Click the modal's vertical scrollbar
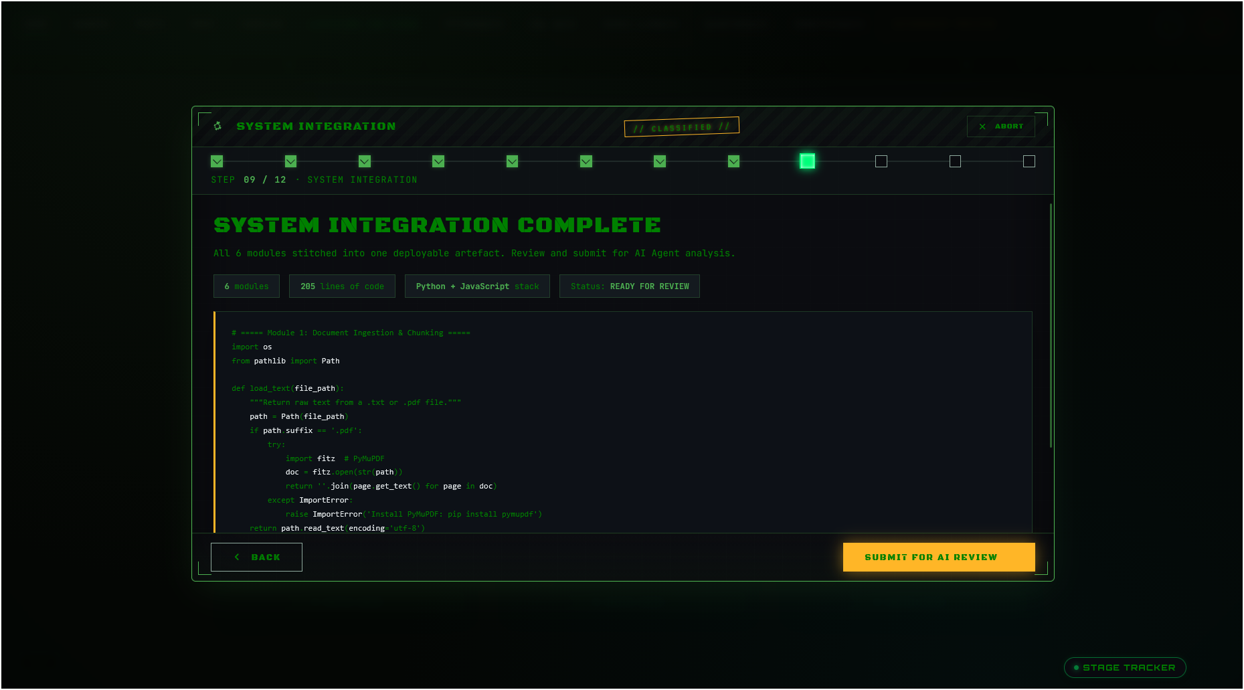 point(1051,325)
